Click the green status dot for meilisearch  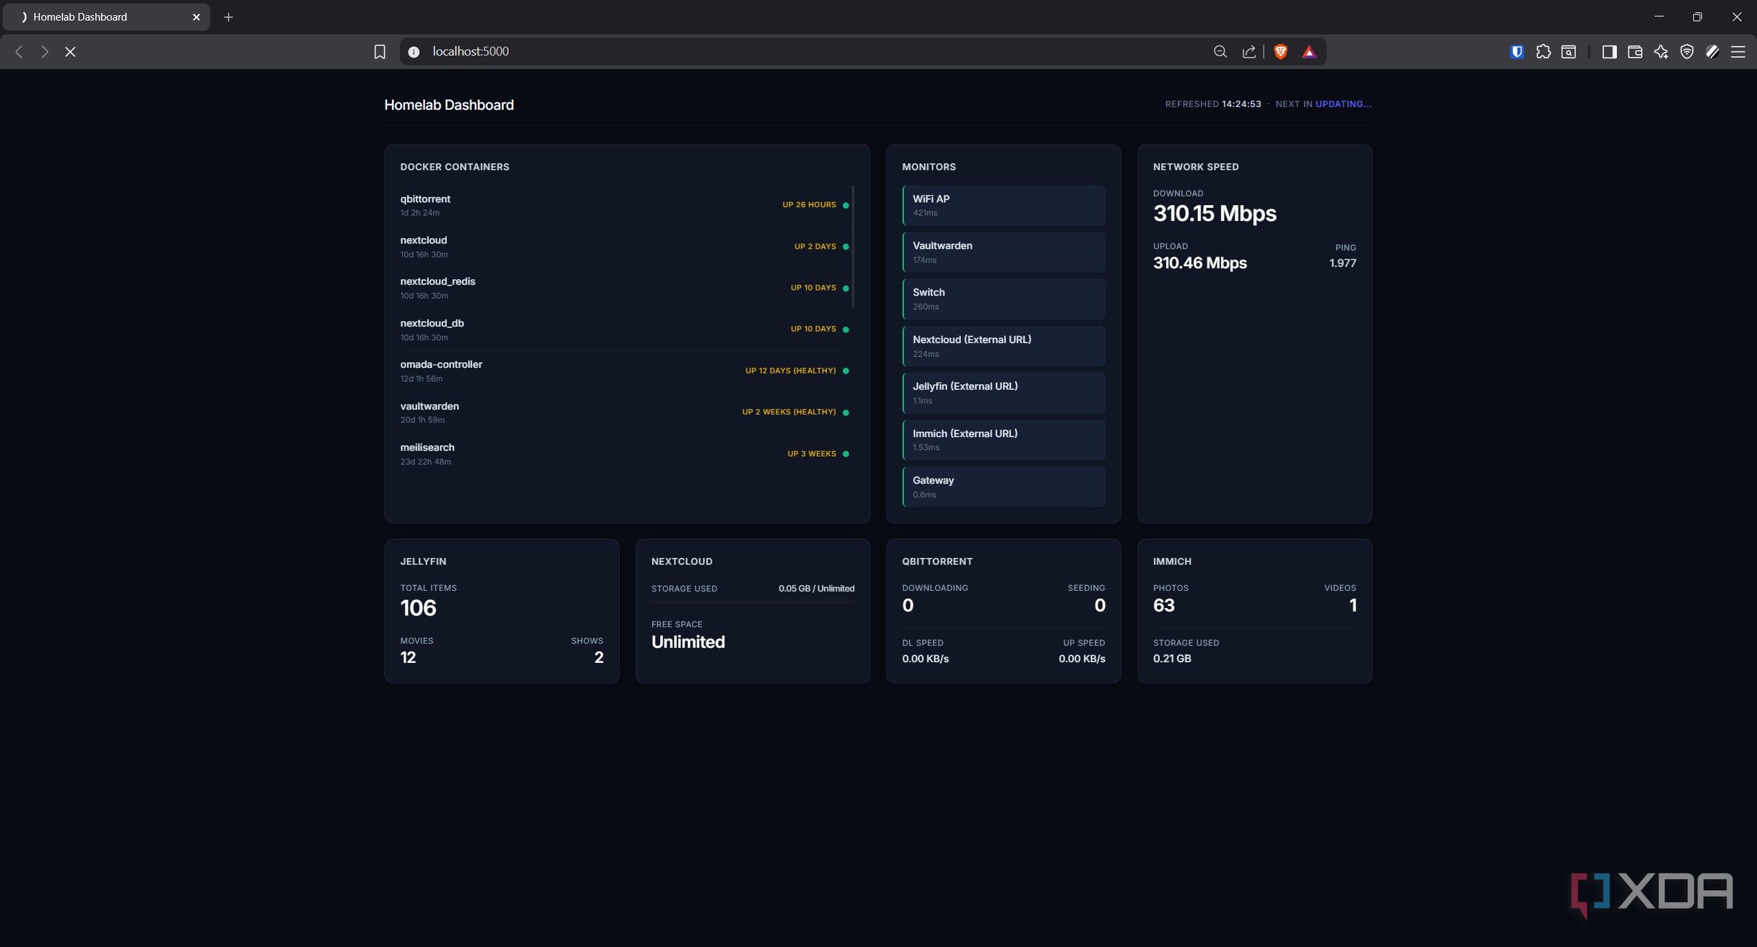point(846,454)
